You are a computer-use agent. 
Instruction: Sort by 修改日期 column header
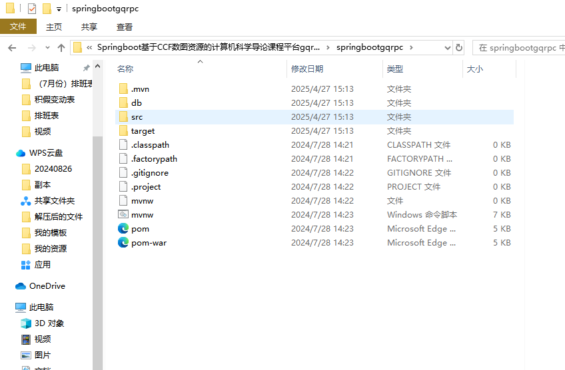click(x=307, y=69)
